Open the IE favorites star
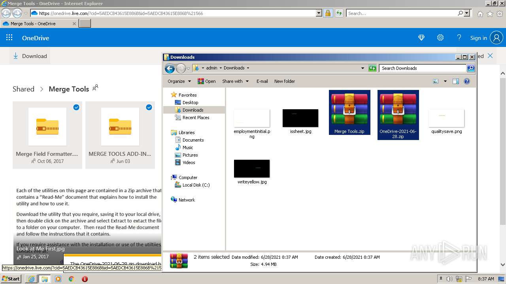506x284 pixels. pyautogui.click(x=490, y=14)
